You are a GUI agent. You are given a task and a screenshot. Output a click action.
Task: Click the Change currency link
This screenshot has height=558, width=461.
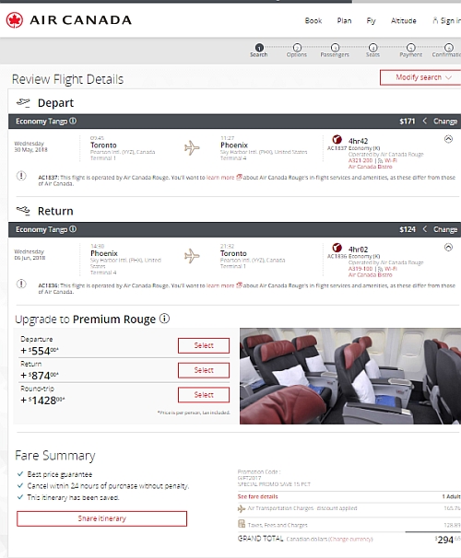coord(350,540)
